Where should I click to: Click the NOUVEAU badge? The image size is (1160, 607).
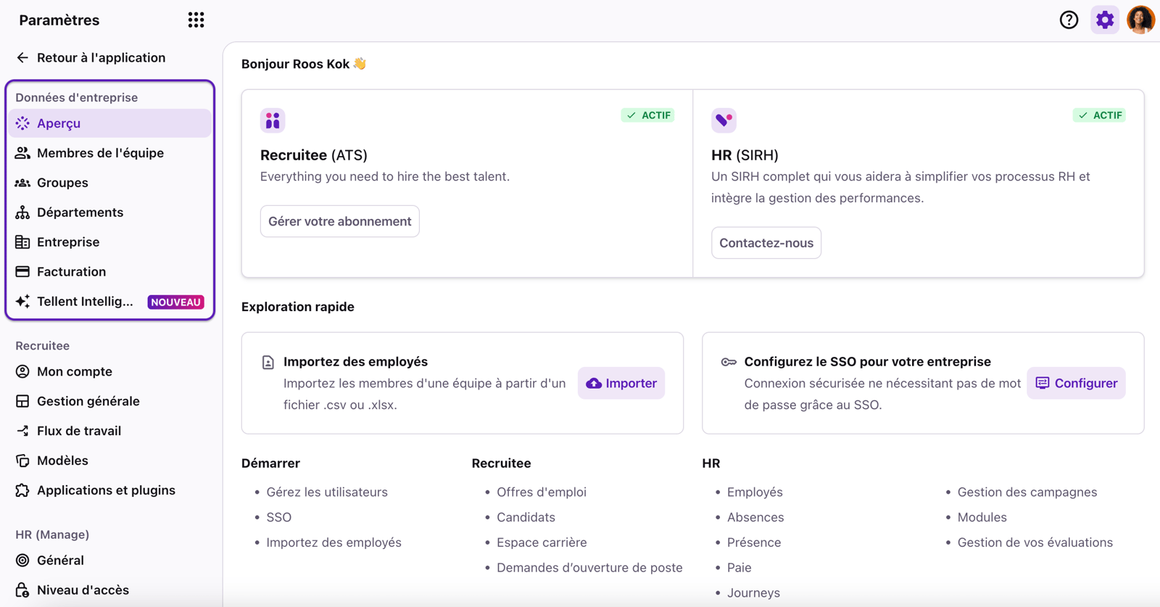point(176,302)
